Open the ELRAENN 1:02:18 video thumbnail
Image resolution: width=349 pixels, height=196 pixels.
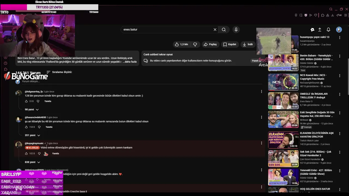pos(283,140)
